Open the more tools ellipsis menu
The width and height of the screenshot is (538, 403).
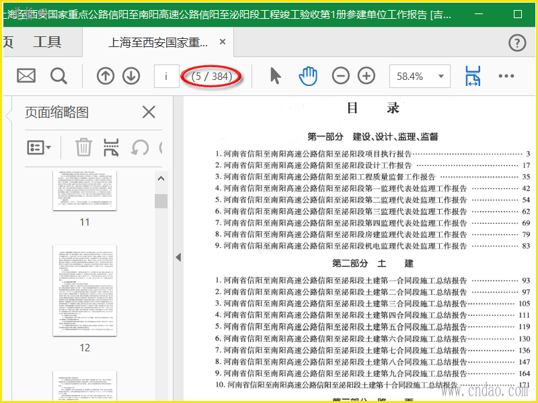point(506,76)
